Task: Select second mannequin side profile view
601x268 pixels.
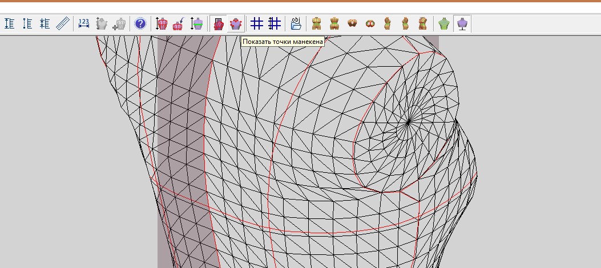Action: click(x=405, y=24)
